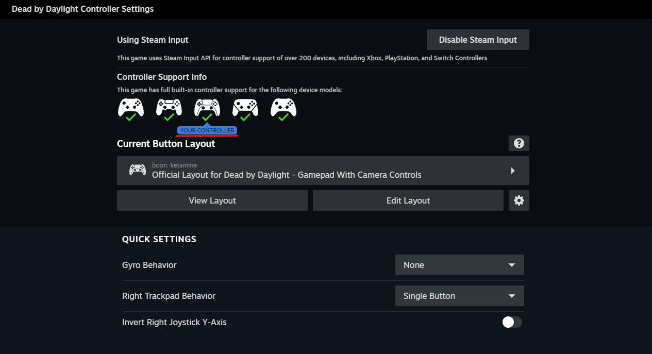Image resolution: width=652 pixels, height=354 pixels.
Task: Click the boon: ketamine text
Action: click(175, 165)
